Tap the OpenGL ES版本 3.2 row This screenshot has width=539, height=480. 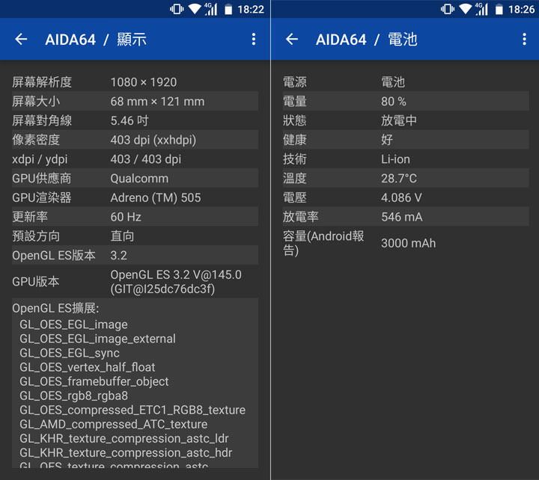pyautogui.click(x=135, y=256)
